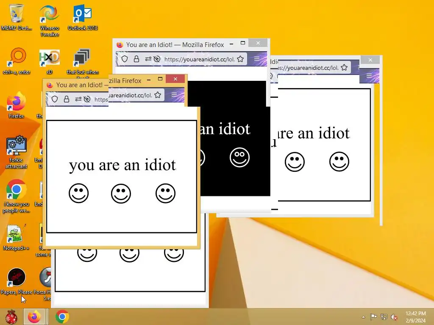Image resolution: width=434 pixels, height=325 pixels.
Task: Open Chrome shortcut "i know you people we..."
Action: coord(17,196)
